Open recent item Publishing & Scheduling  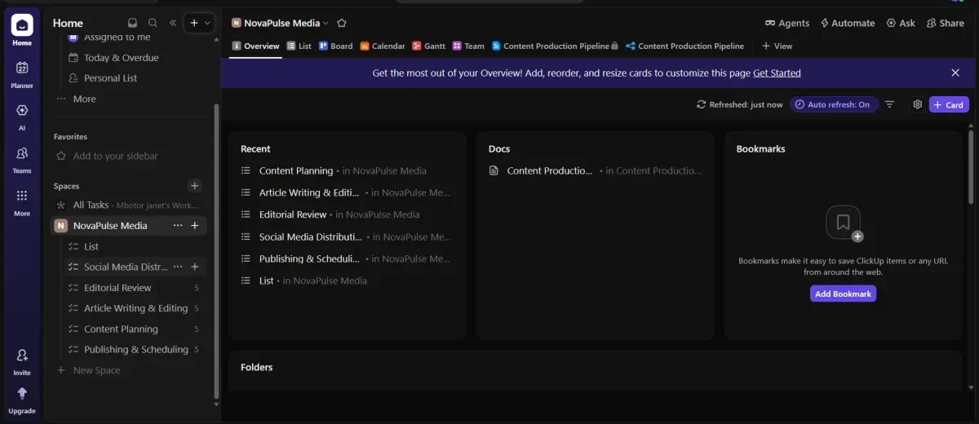click(x=309, y=258)
